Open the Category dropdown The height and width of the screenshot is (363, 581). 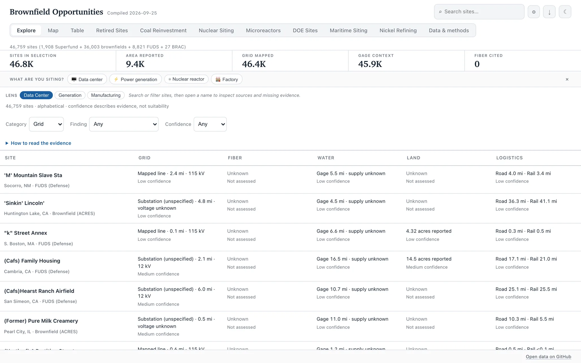pyautogui.click(x=47, y=124)
